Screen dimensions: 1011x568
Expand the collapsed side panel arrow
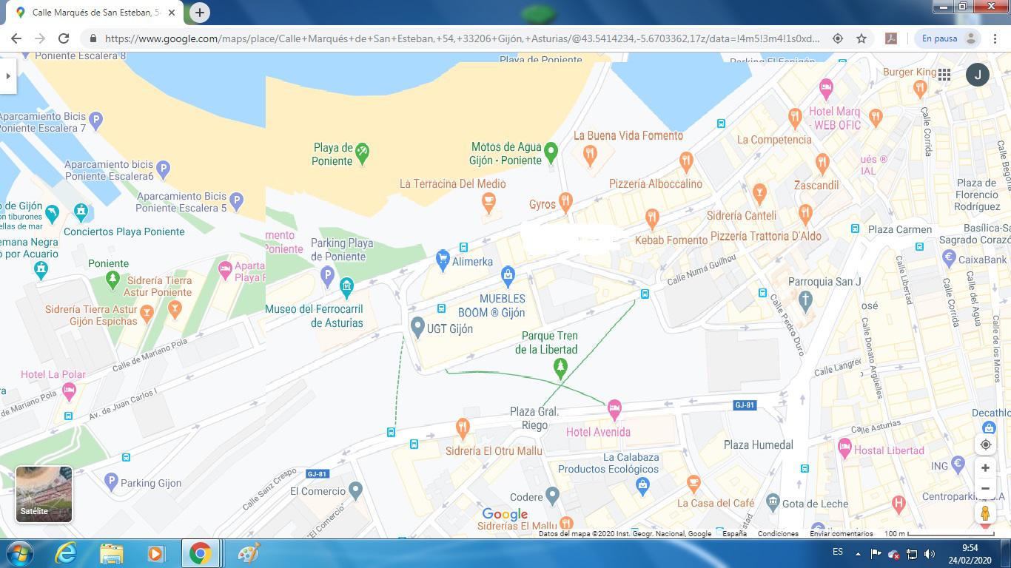(7, 75)
